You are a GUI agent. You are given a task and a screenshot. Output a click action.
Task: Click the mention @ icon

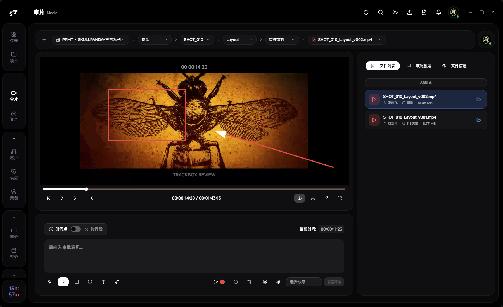pyautogui.click(x=265, y=282)
